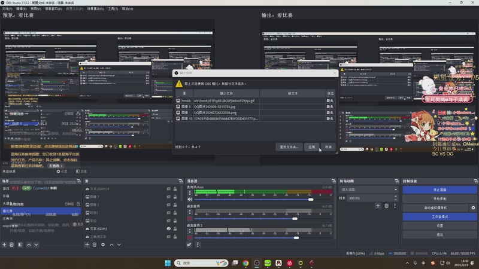
Task: Click 查找文件夹 button in missing files dialog
Action: tap(289, 147)
